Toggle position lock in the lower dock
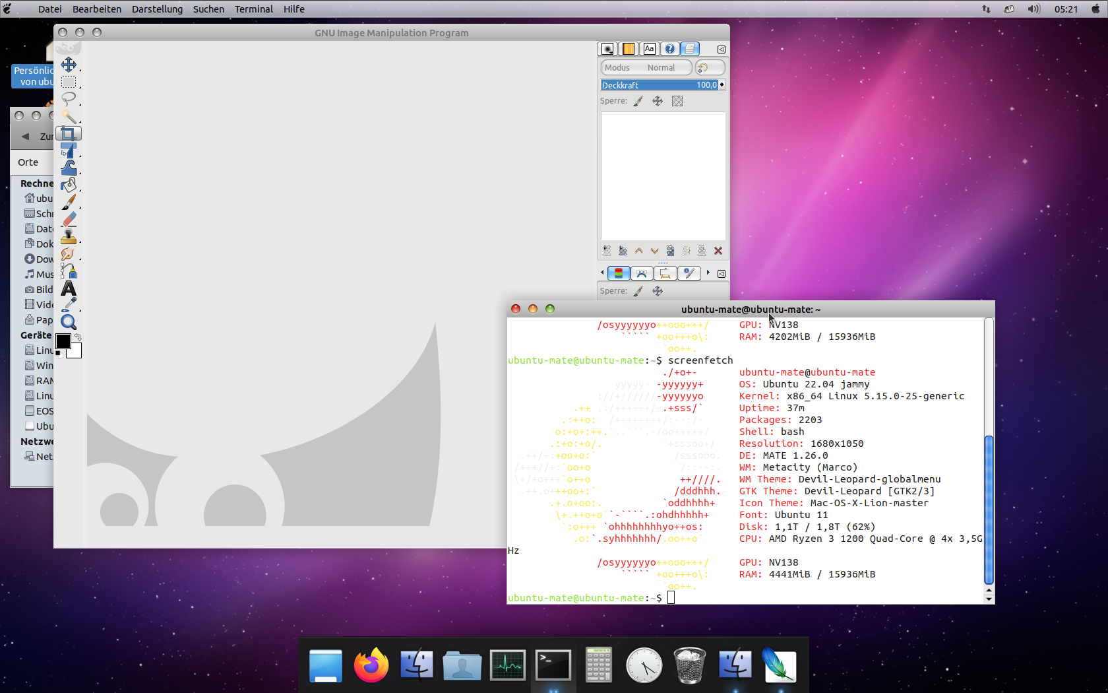The height and width of the screenshot is (693, 1108). pyautogui.click(x=658, y=291)
